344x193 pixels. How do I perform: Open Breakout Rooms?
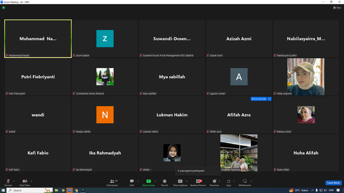pyautogui.click(x=198, y=182)
